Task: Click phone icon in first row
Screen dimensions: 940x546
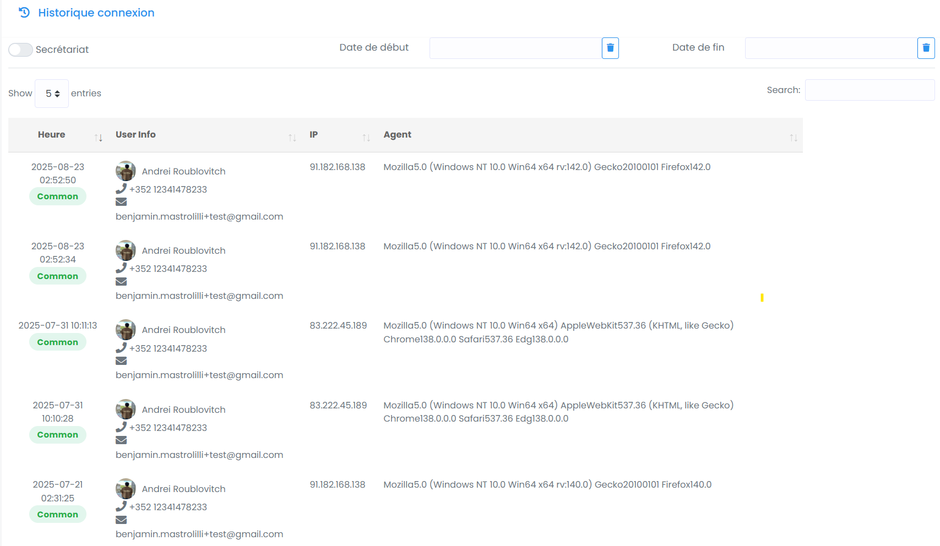Action: tap(121, 189)
